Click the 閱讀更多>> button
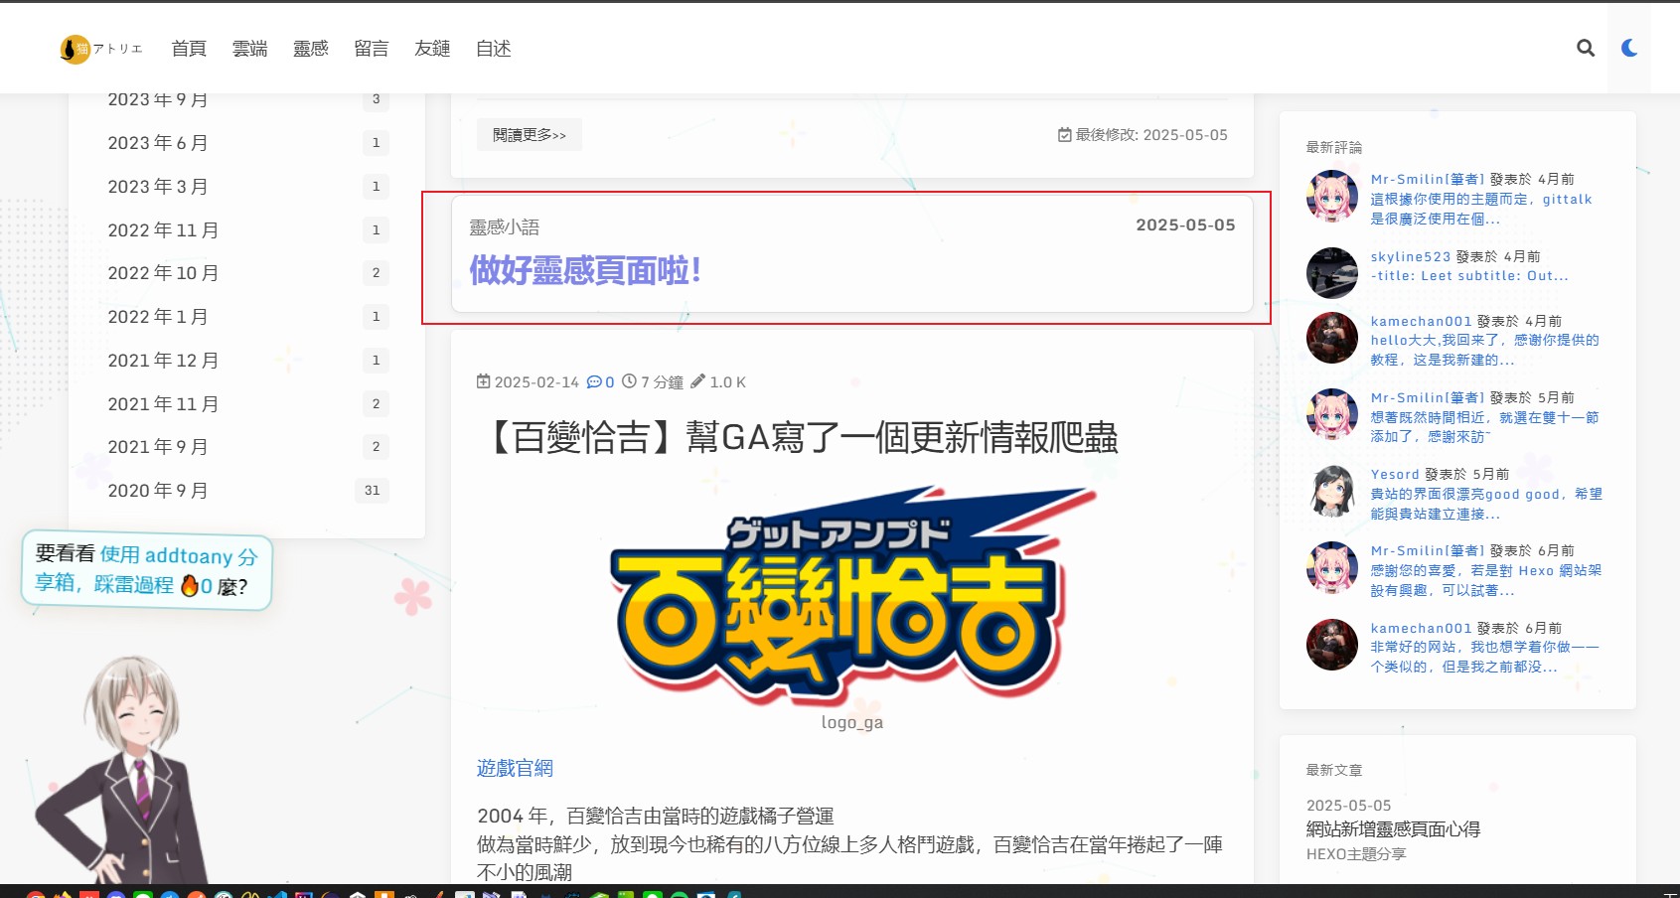The width and height of the screenshot is (1680, 898). 530,135
